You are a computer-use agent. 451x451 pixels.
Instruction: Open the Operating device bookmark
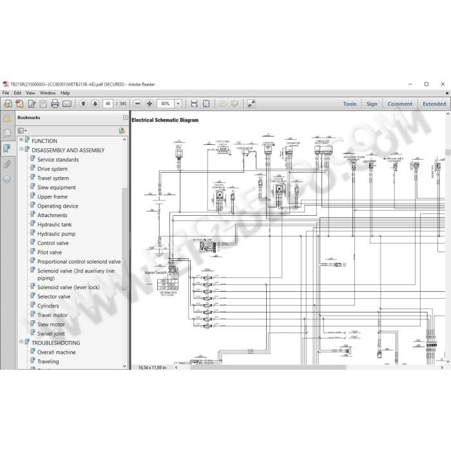[58, 206]
